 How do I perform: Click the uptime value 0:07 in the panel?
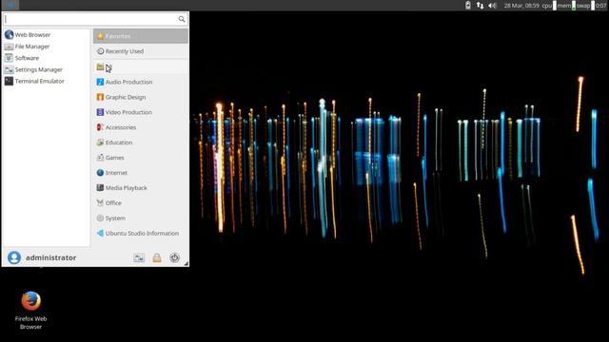click(x=601, y=6)
